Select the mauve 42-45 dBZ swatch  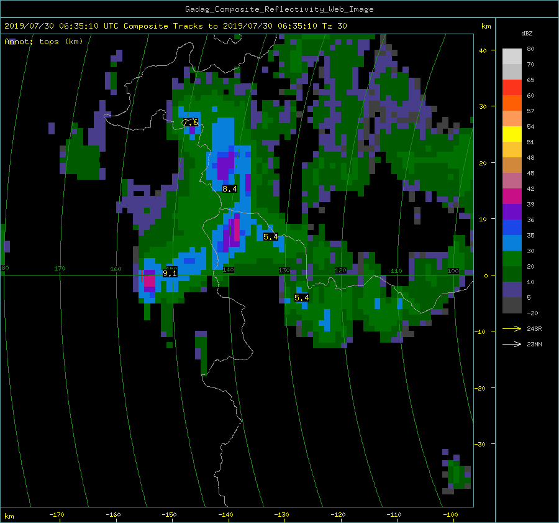[x=512, y=180]
